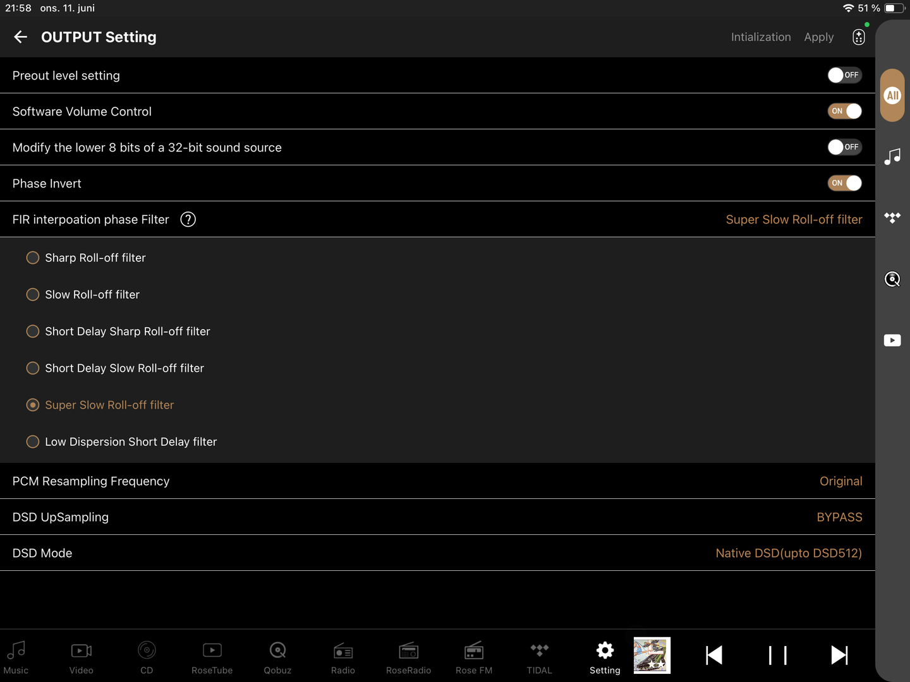The image size is (910, 682).
Task: Open the remote control icon in header
Action: (x=858, y=37)
